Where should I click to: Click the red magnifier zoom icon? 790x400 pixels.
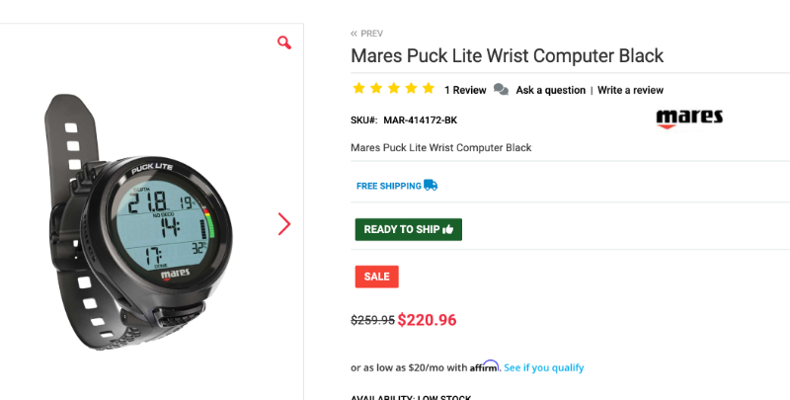(284, 42)
